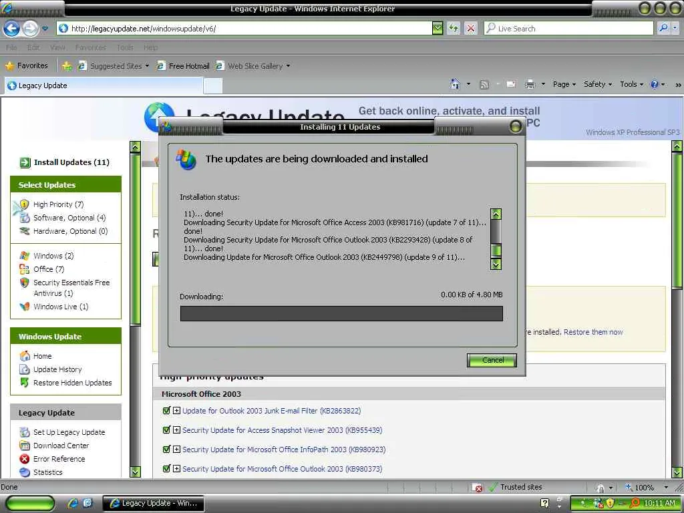This screenshot has height=513, width=684.
Task: Open the View menu
Action: point(57,47)
